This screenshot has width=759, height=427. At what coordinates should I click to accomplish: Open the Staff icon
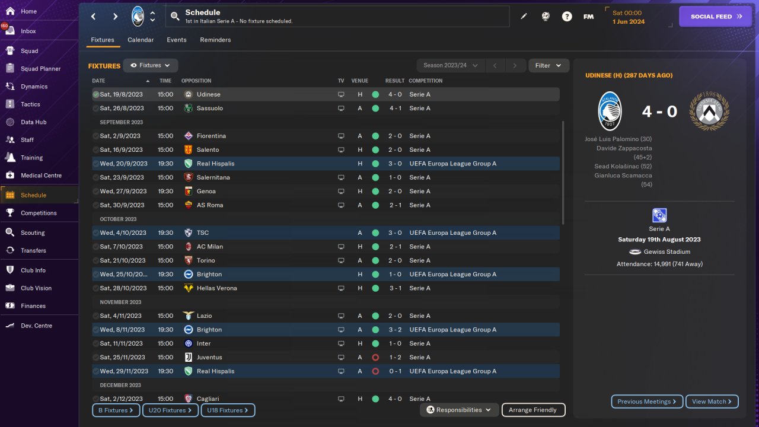pyautogui.click(x=10, y=140)
